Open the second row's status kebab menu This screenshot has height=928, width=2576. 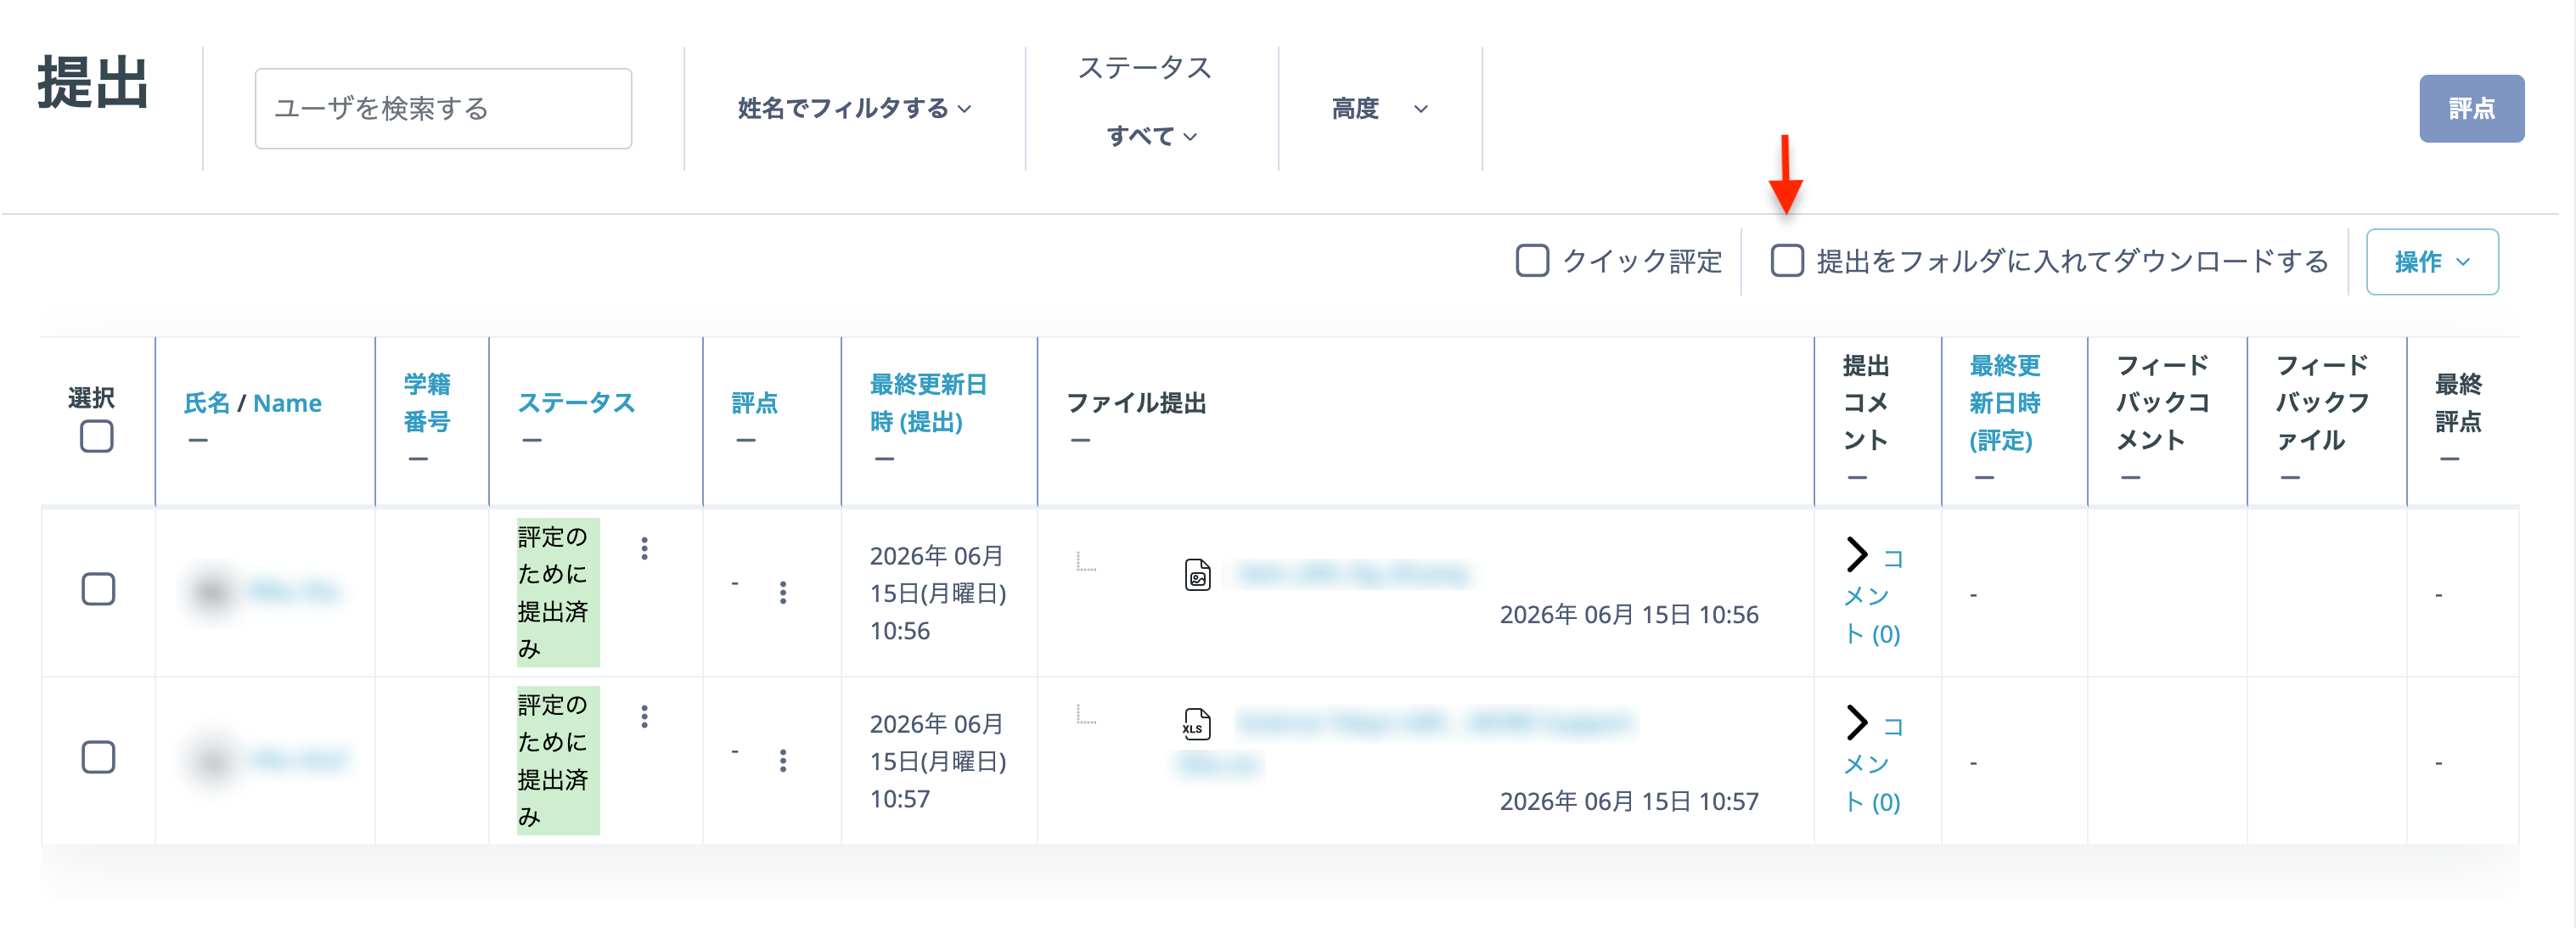pyautogui.click(x=644, y=716)
